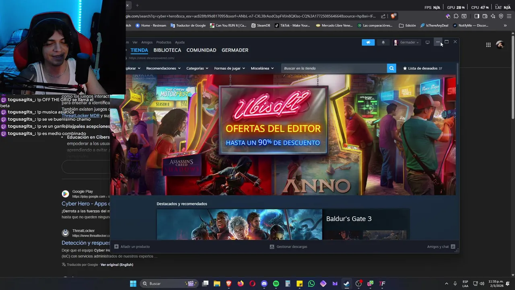Open Google apps grid in browser
This screenshot has height=290, width=515.
point(488,45)
